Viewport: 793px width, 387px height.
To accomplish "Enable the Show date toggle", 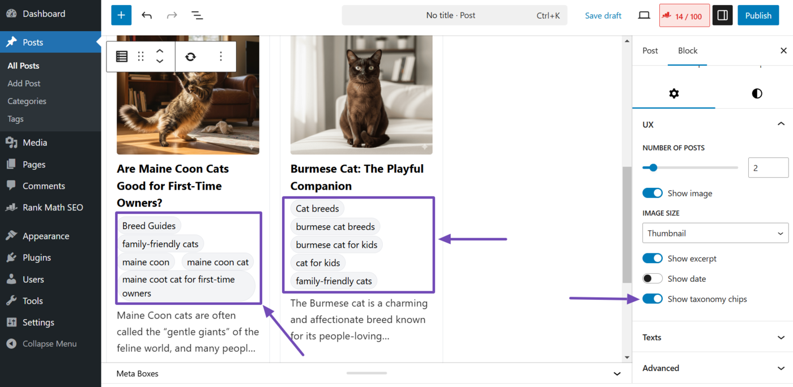I will click(652, 278).
